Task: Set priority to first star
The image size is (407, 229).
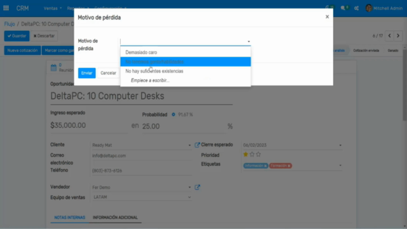Action: pos(245,155)
